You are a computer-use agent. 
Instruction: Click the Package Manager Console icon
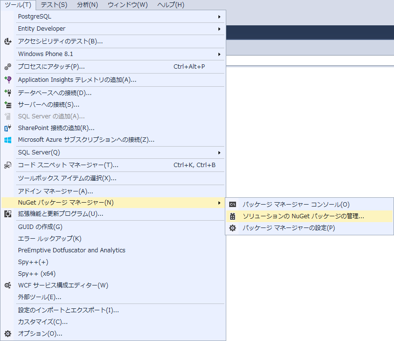click(x=233, y=205)
